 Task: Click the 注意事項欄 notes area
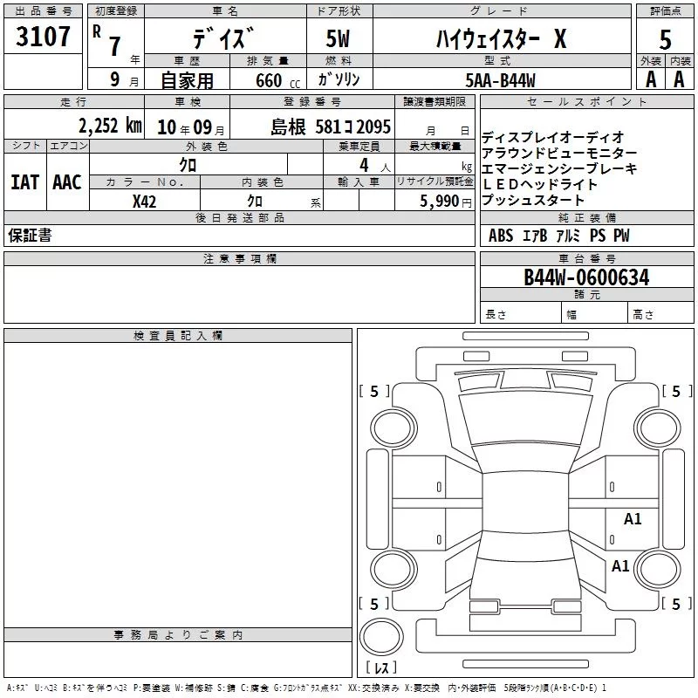tap(239, 294)
